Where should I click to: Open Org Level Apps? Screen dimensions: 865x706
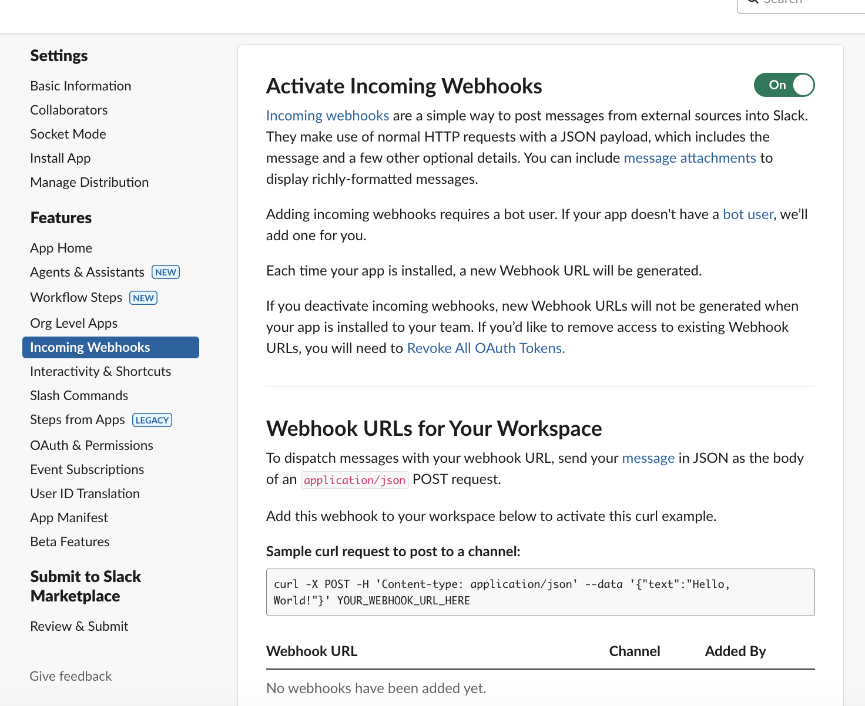74,323
